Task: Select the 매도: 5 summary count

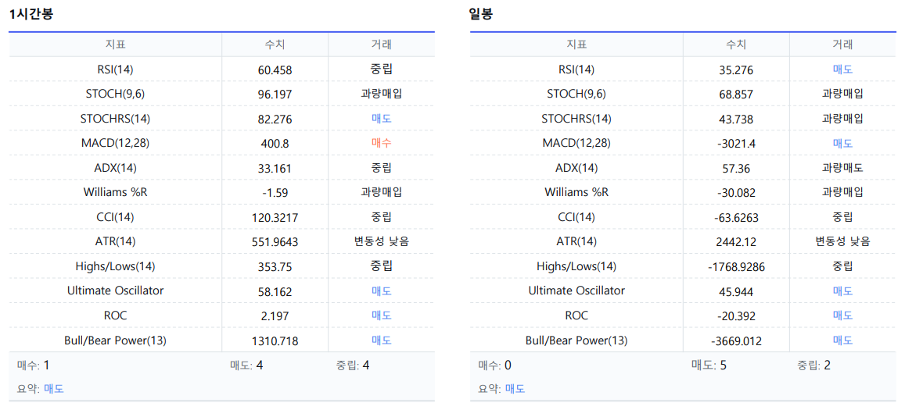Action: [x=708, y=365]
